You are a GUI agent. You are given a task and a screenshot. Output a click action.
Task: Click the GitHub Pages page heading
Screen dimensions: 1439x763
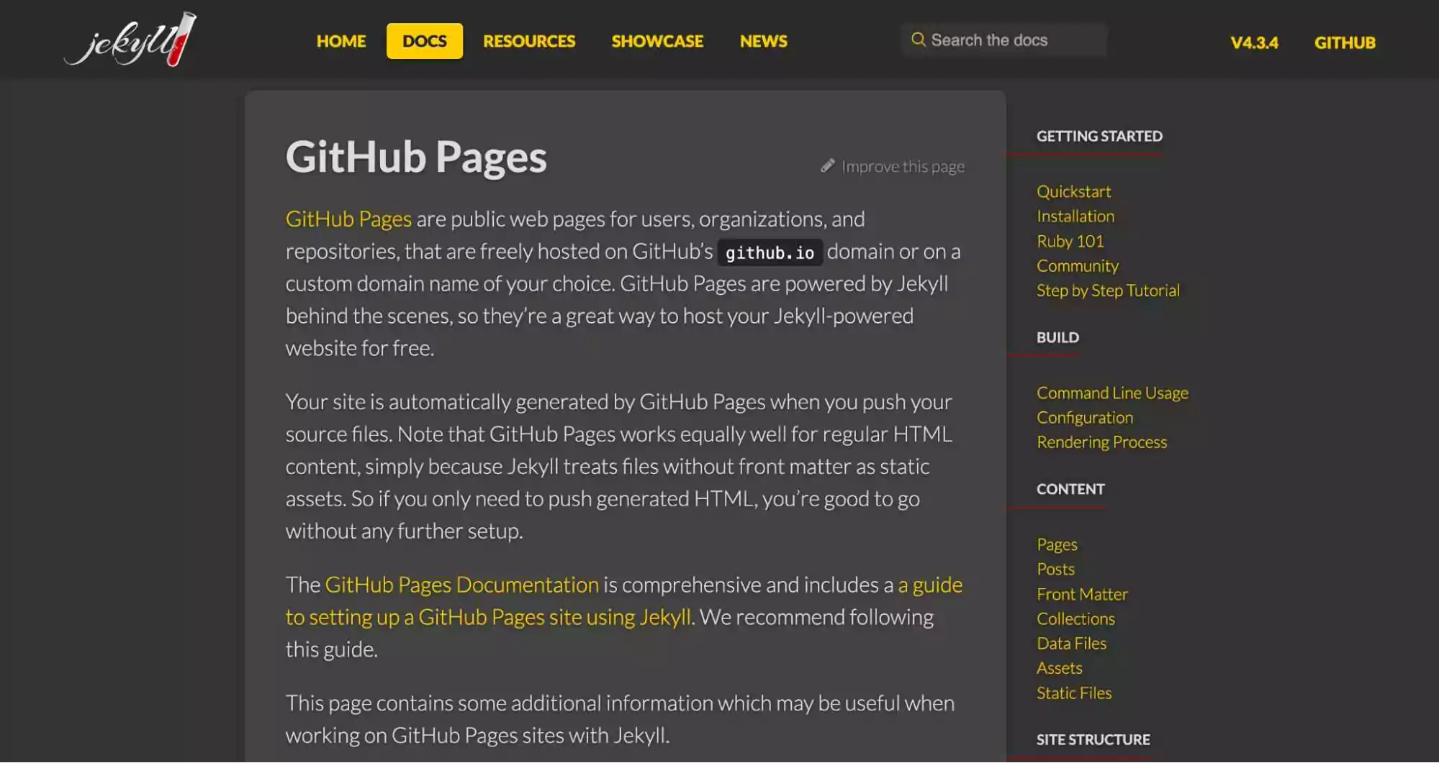click(x=416, y=157)
